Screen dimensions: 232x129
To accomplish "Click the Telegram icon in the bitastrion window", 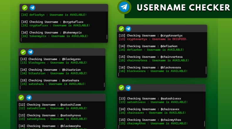I will coord(31,52).
